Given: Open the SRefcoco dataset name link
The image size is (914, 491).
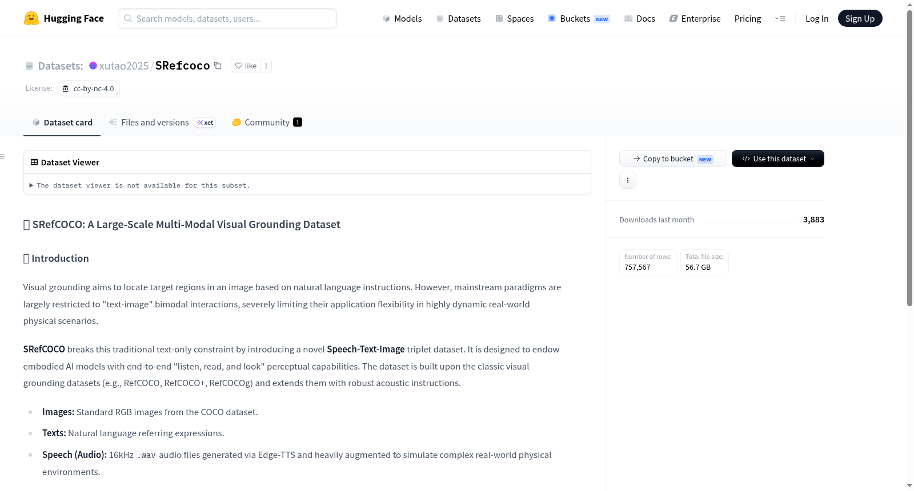Looking at the screenshot, I should point(183,66).
